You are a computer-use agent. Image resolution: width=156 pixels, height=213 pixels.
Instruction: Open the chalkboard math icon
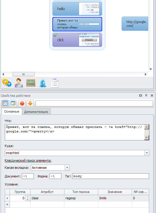point(31,82)
